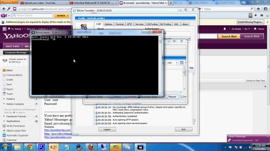The height and width of the screenshot is (151, 270).
Task: Open the Windows Start menu
Action: coord(5,147)
